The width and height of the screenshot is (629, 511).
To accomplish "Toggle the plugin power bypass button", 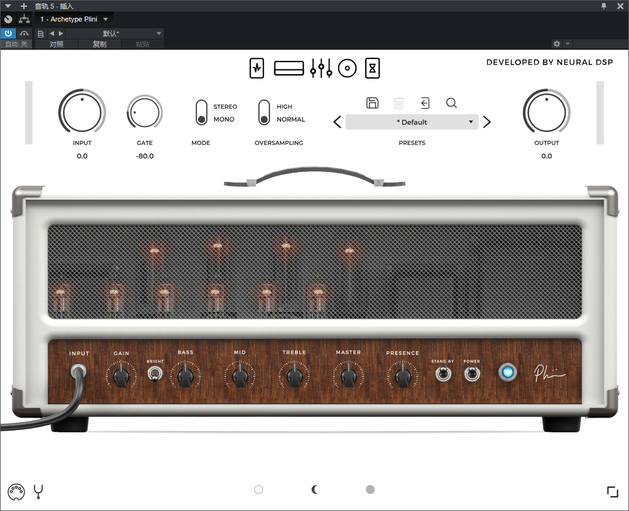I will 8,33.
